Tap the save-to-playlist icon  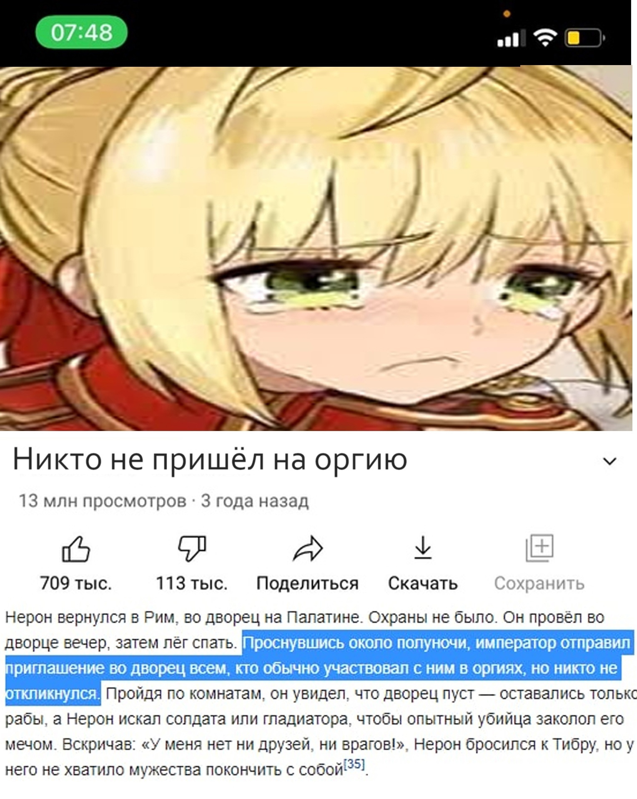point(539,548)
